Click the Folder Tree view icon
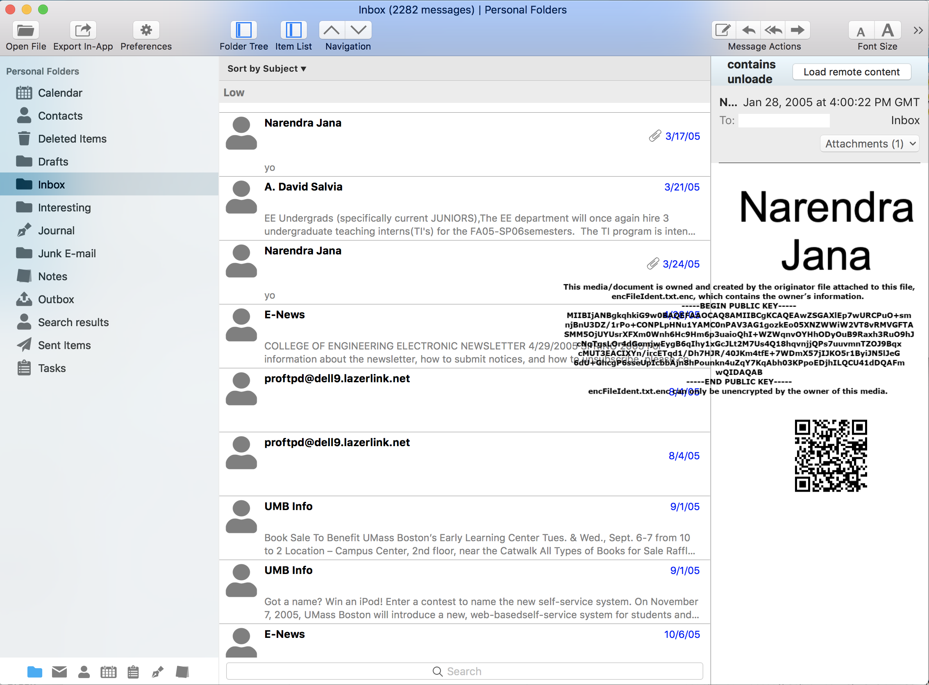The image size is (929, 685). click(243, 30)
